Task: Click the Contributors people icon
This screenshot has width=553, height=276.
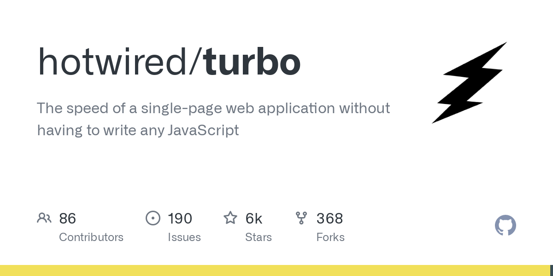Action: coord(44,218)
